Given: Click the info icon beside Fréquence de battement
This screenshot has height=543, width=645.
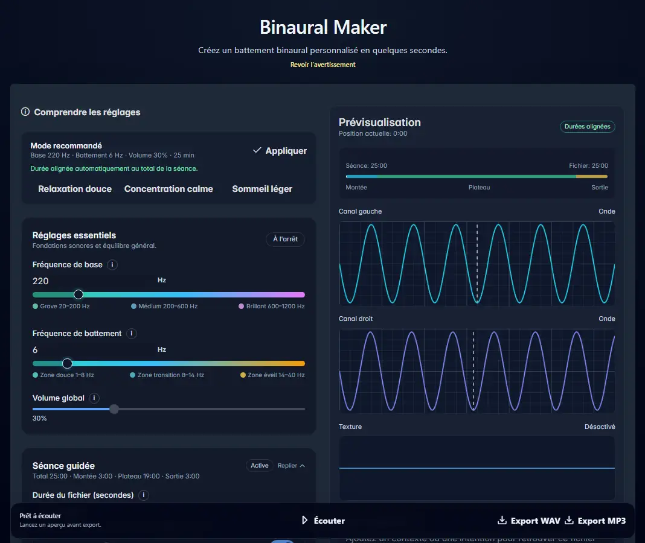Looking at the screenshot, I should 132,334.
